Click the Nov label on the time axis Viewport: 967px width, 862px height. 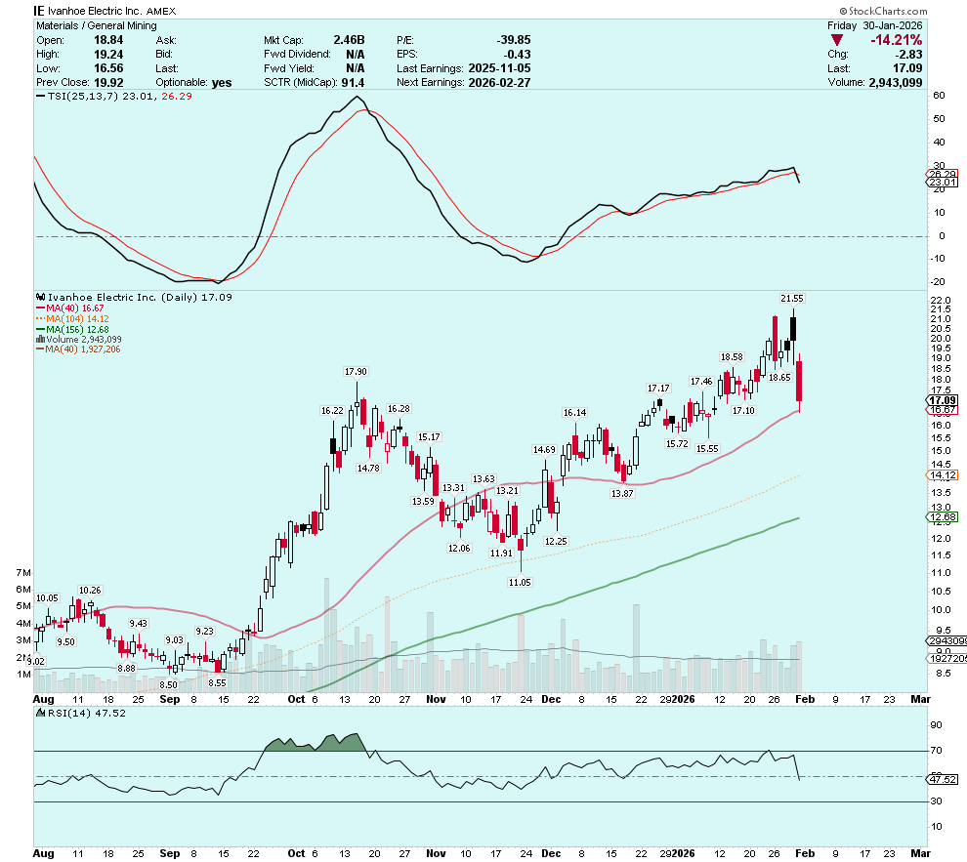(435, 700)
